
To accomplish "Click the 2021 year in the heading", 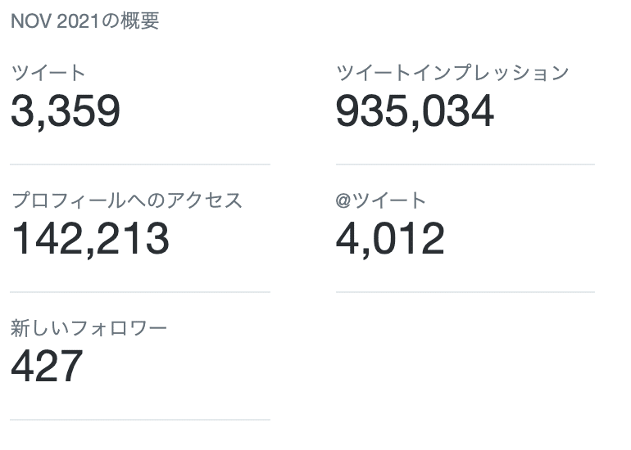I will (x=78, y=21).
